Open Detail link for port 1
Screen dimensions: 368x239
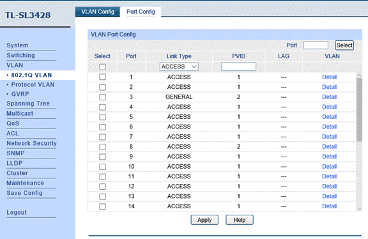point(329,77)
